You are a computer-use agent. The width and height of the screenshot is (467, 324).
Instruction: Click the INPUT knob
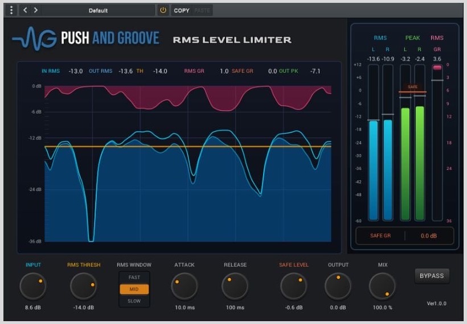[x=33, y=286]
